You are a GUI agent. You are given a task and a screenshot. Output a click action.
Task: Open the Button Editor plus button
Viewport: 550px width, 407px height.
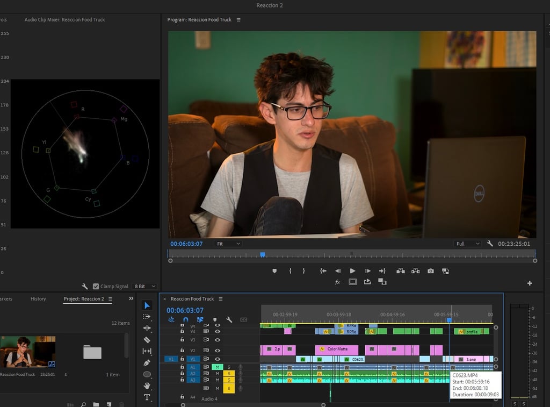(530, 283)
